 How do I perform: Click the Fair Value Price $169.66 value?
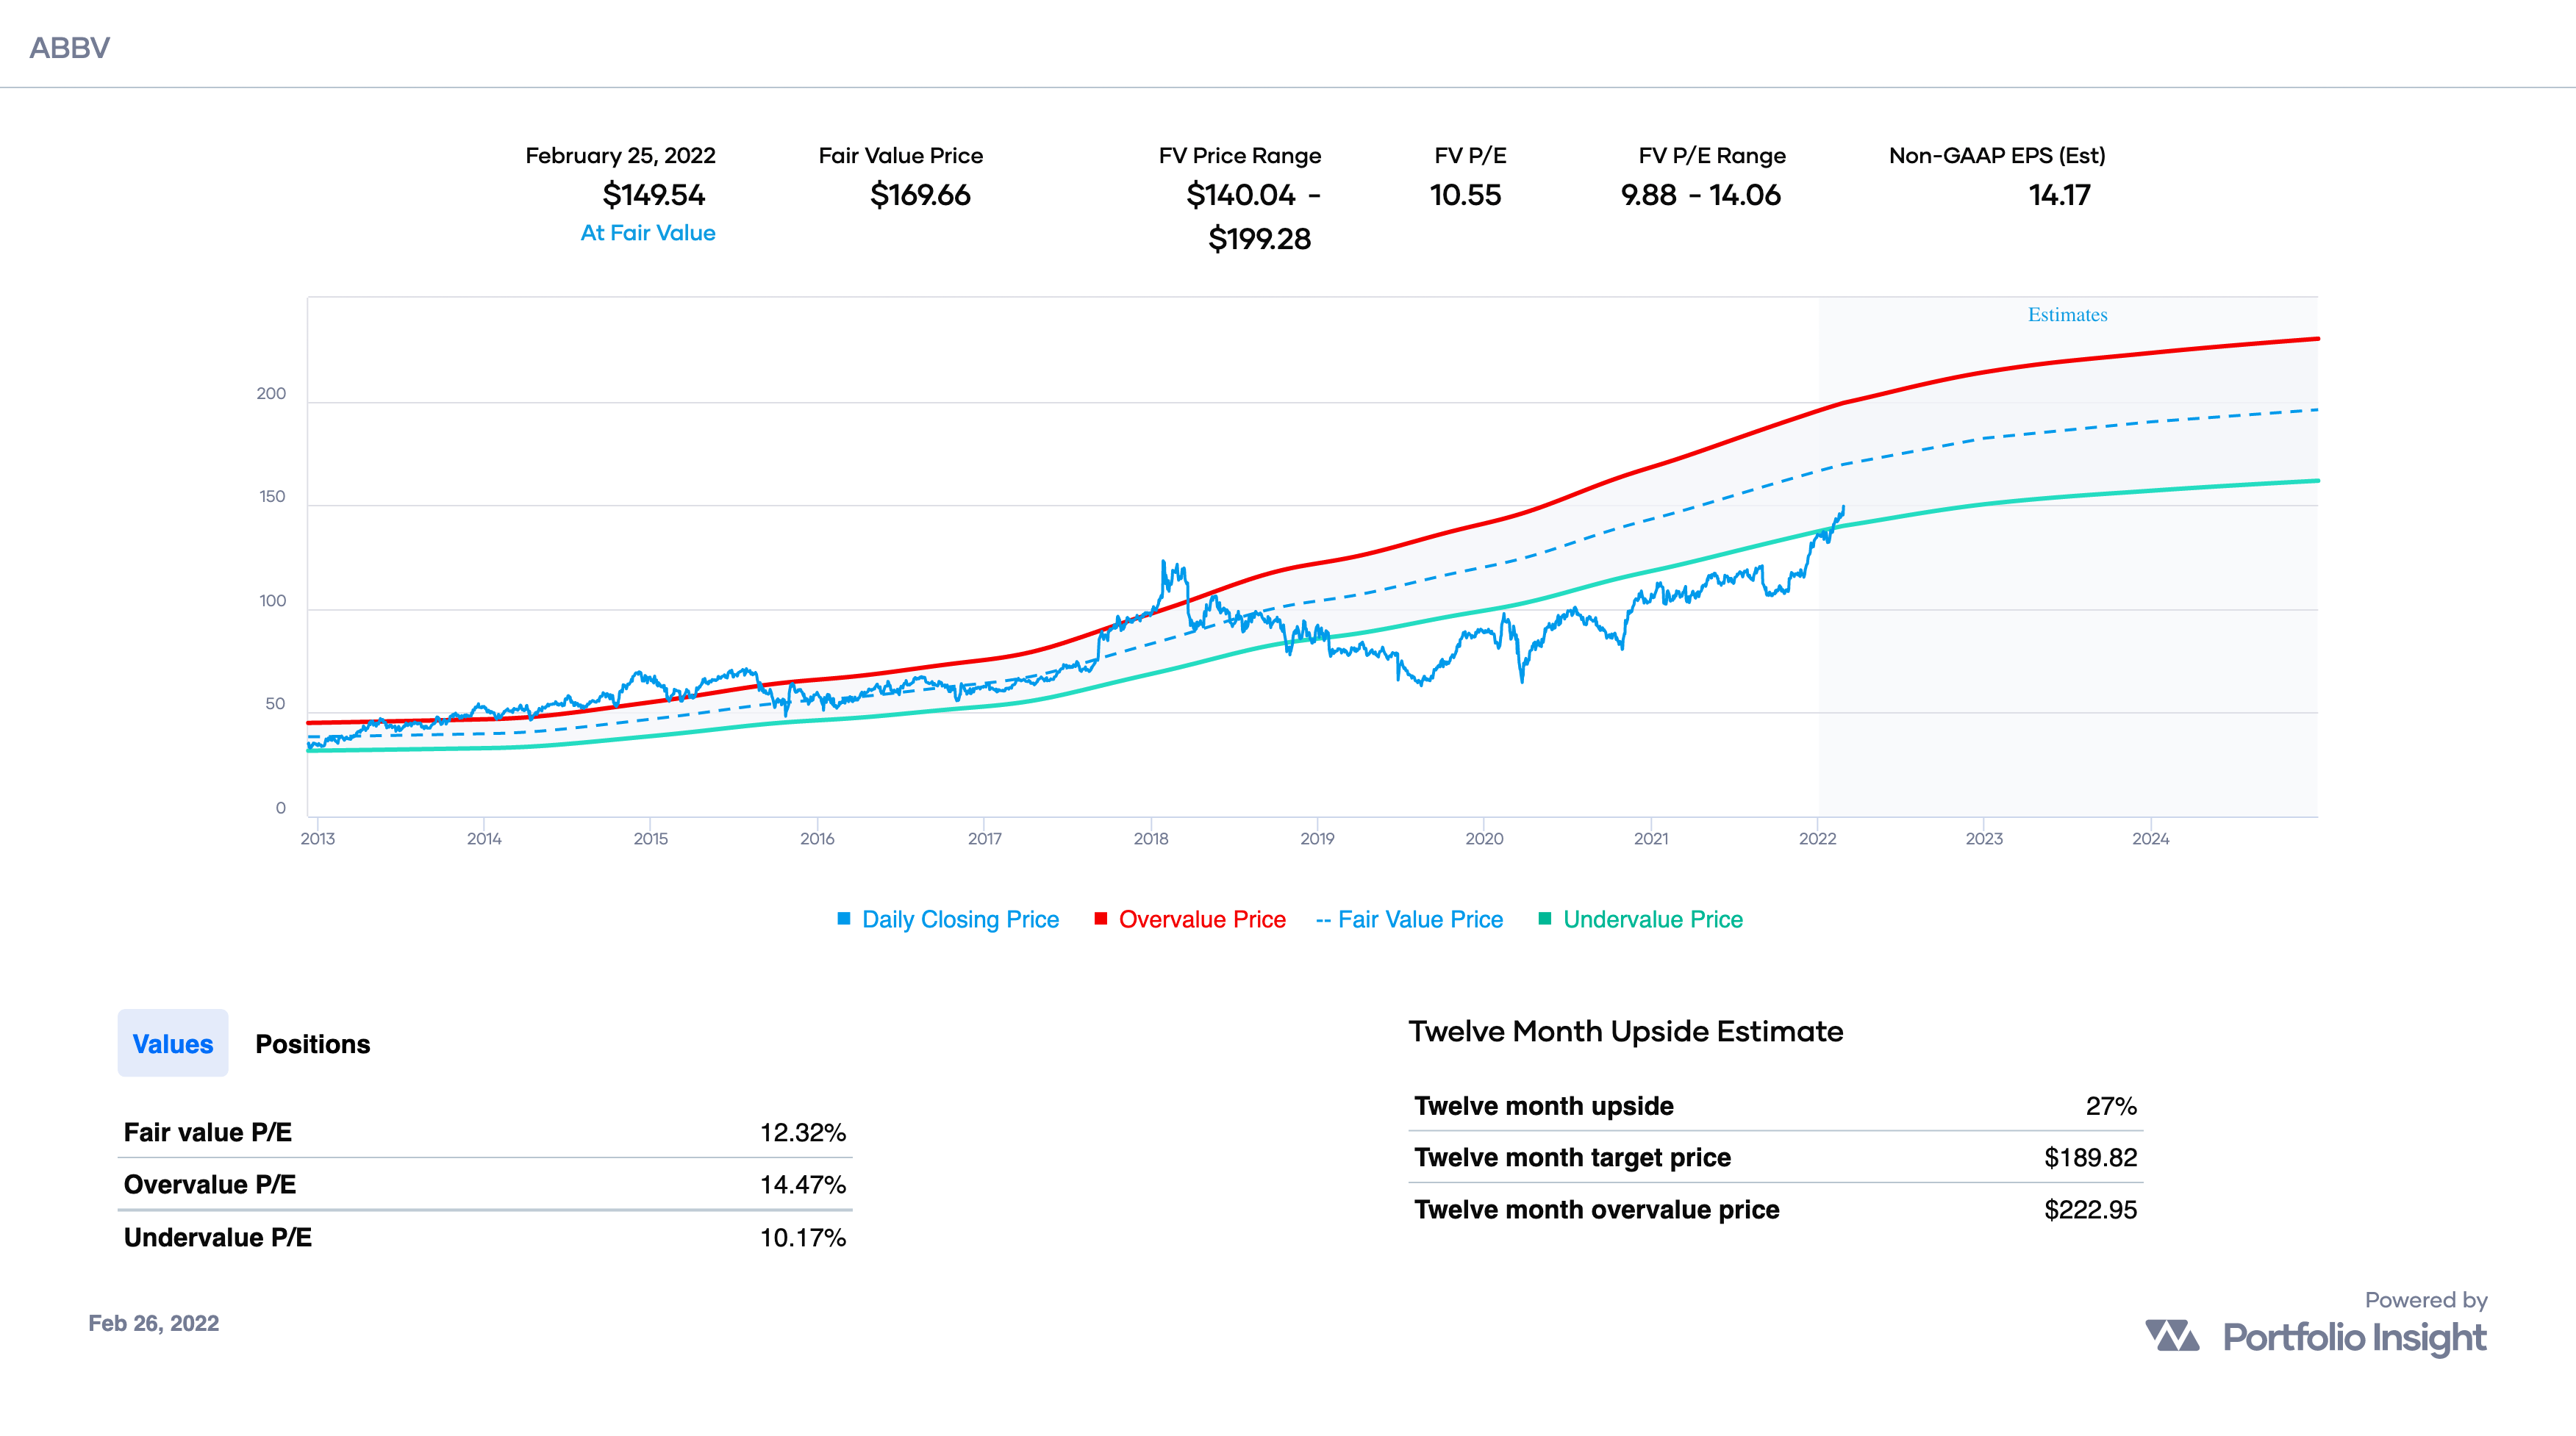click(920, 195)
